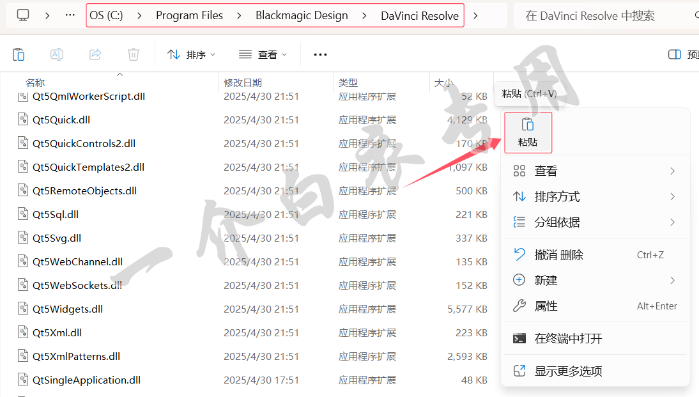
Task: Click the 2,593 KB size of Qt5XmlPatterns.dll
Action: click(x=467, y=357)
